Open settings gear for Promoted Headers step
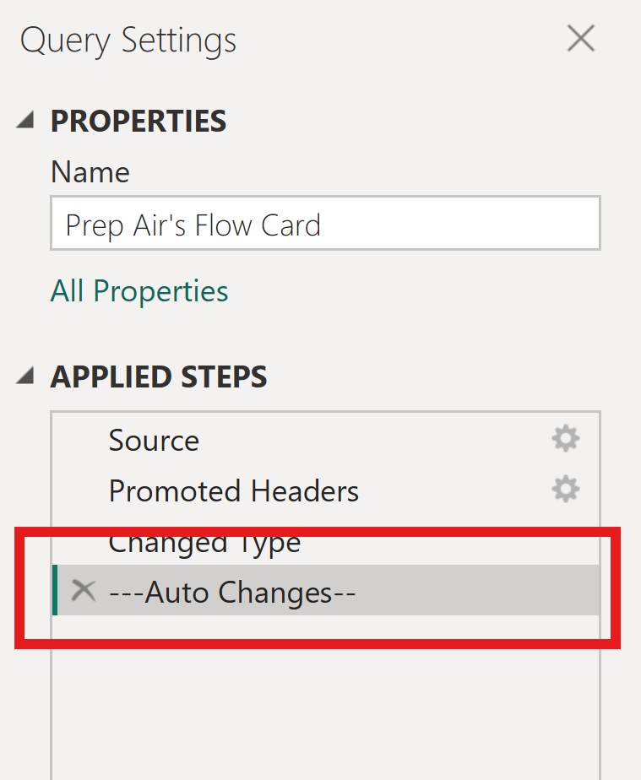 click(x=565, y=490)
